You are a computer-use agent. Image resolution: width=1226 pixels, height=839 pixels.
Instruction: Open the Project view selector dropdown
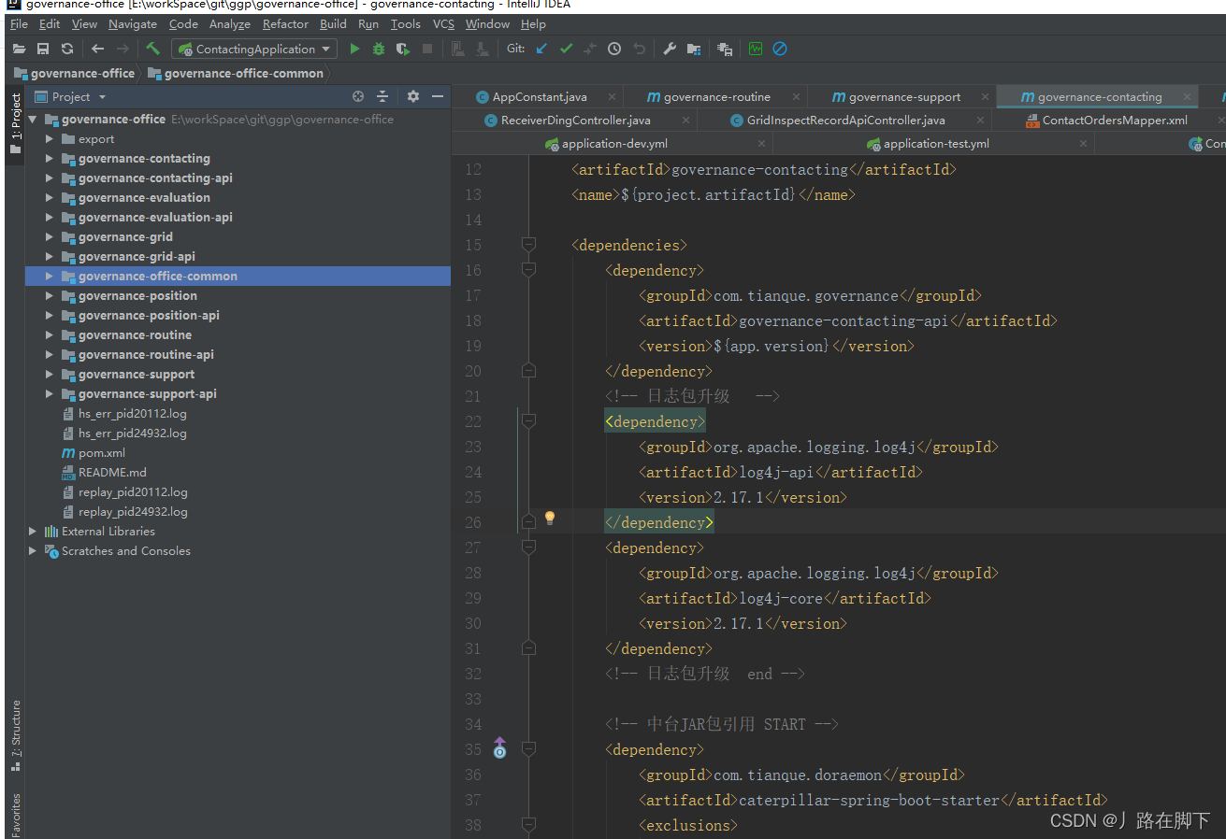(x=102, y=97)
